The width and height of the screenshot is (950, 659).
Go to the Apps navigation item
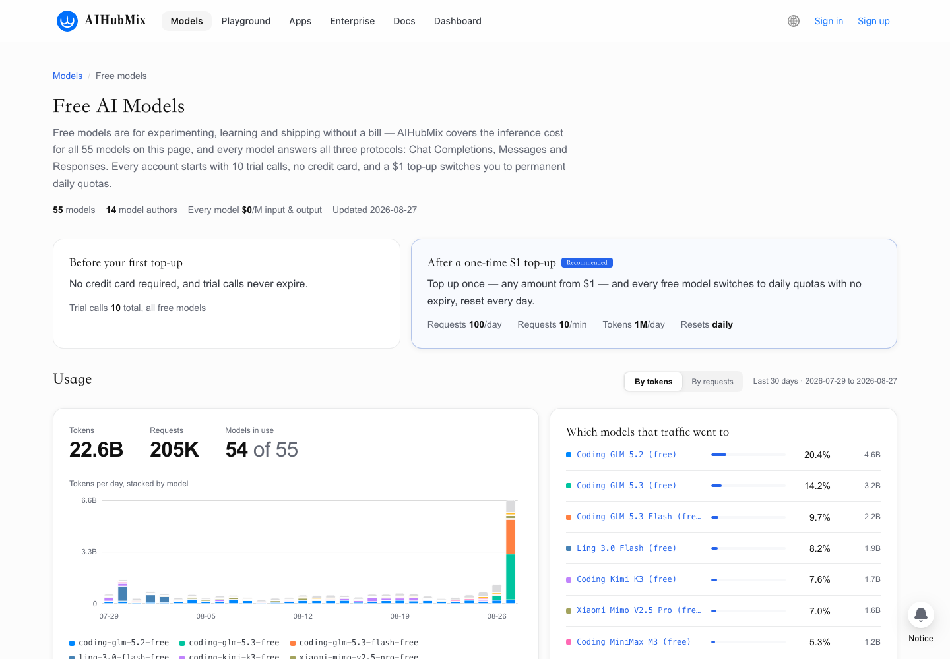(x=300, y=21)
